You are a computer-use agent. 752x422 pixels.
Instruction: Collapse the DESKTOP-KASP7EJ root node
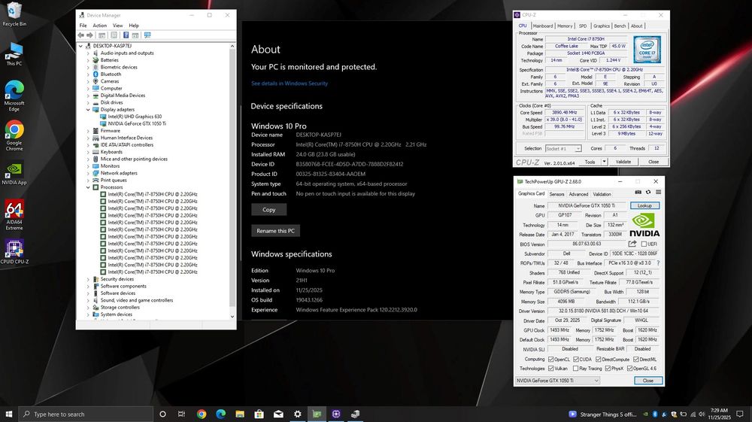80,46
